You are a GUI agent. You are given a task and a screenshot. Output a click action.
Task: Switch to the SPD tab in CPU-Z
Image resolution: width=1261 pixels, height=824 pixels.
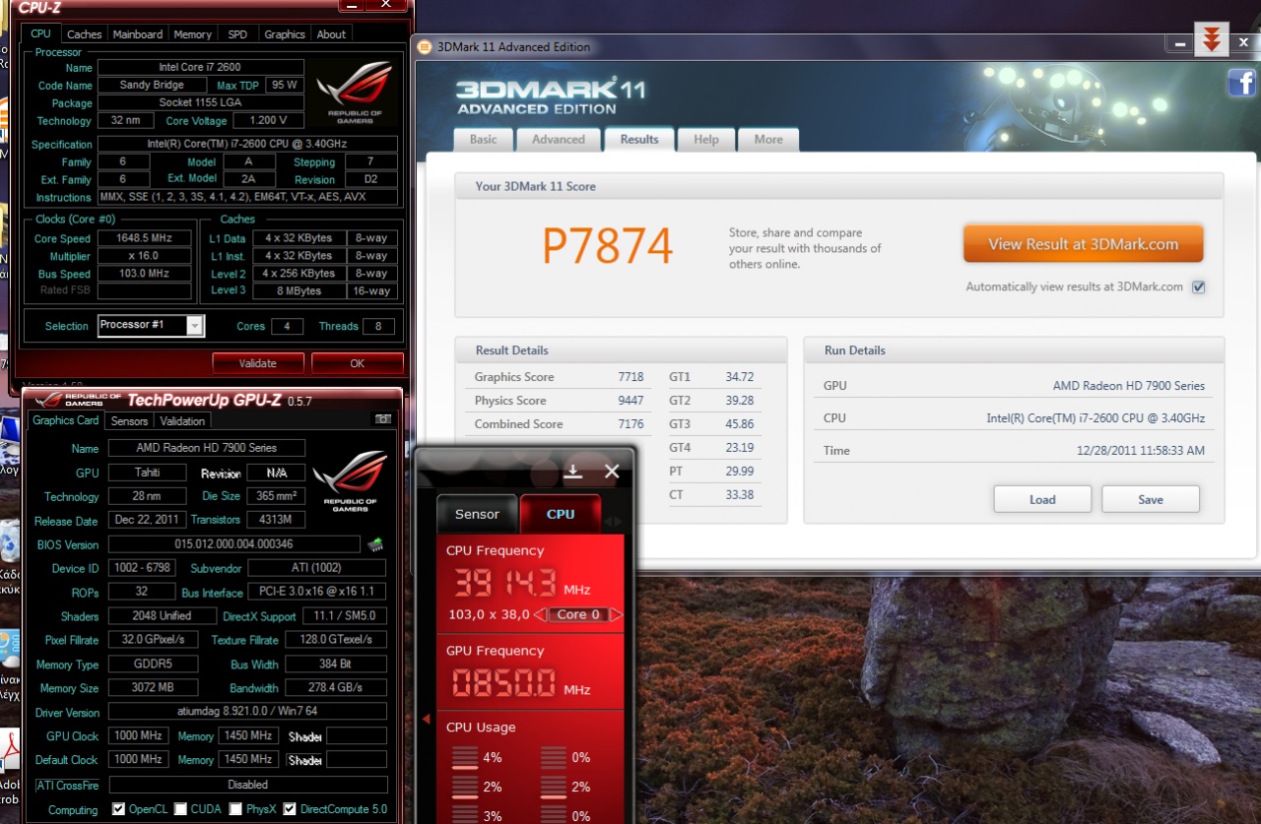pyautogui.click(x=238, y=33)
